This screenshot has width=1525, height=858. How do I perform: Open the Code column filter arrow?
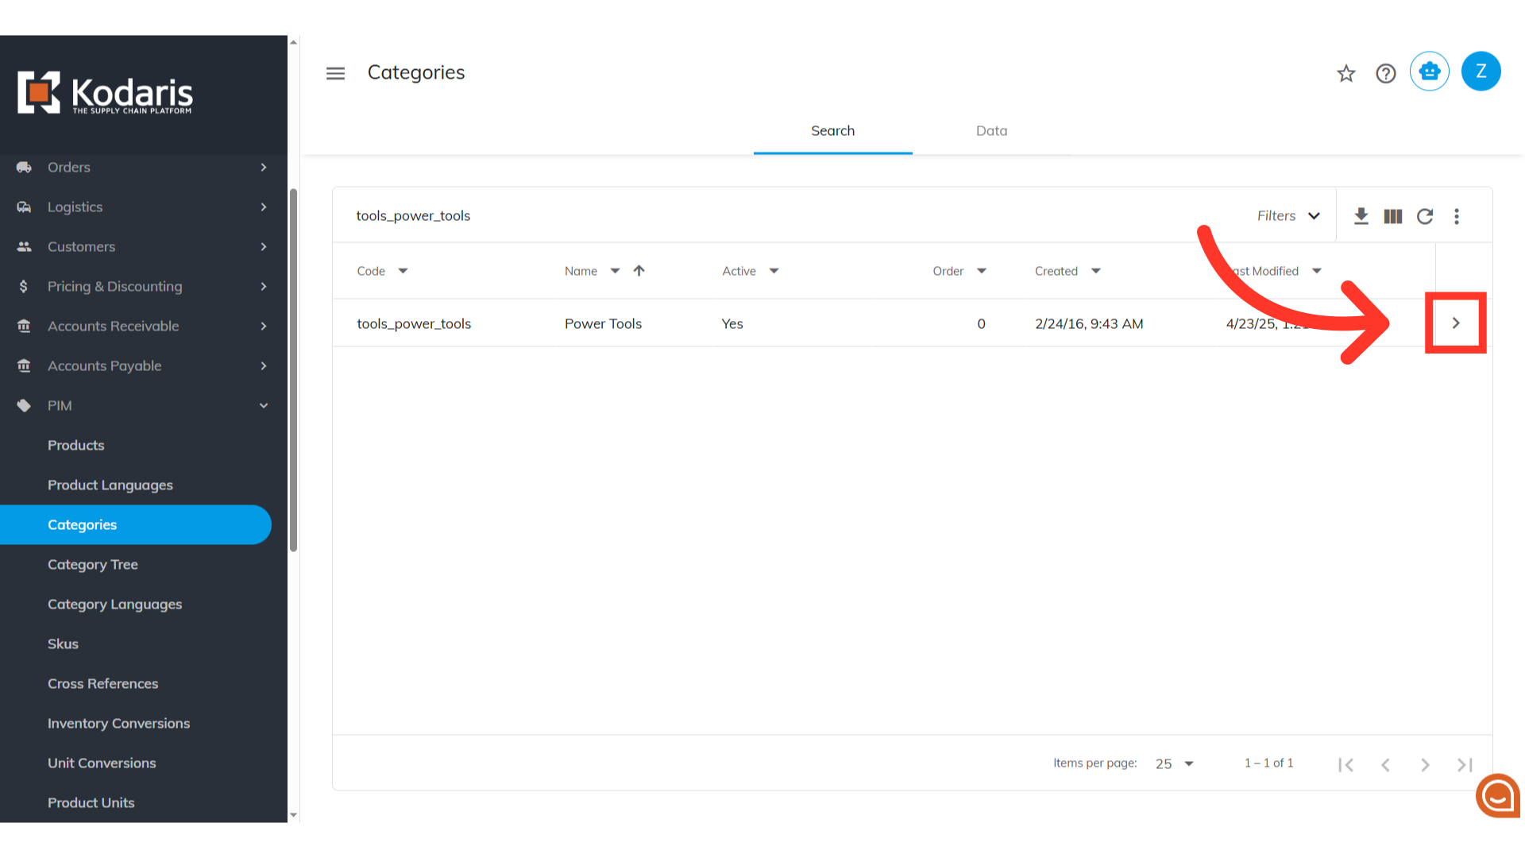tap(403, 271)
